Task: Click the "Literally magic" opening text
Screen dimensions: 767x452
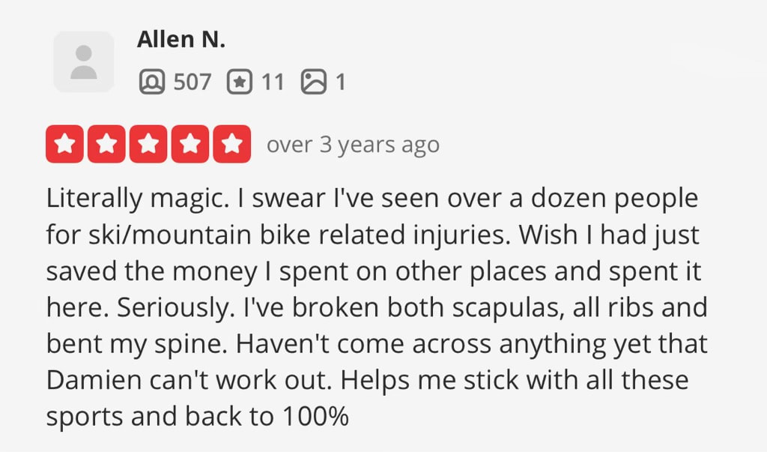Action: click(x=138, y=199)
